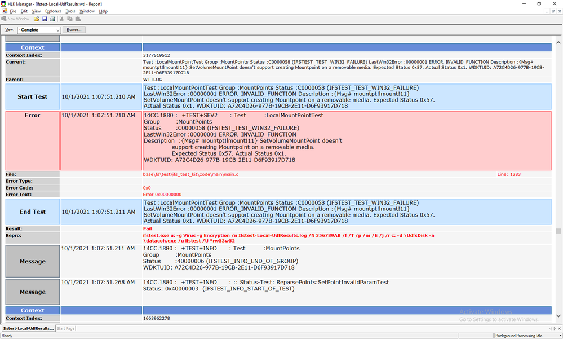The image size is (563, 339).
Task: Click the WTTLOG parent value
Action: (x=153, y=80)
